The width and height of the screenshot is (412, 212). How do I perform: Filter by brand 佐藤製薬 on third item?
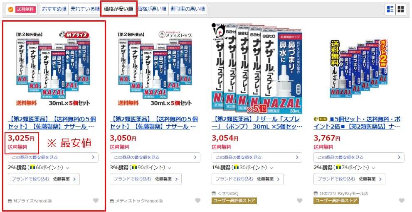click(247, 179)
